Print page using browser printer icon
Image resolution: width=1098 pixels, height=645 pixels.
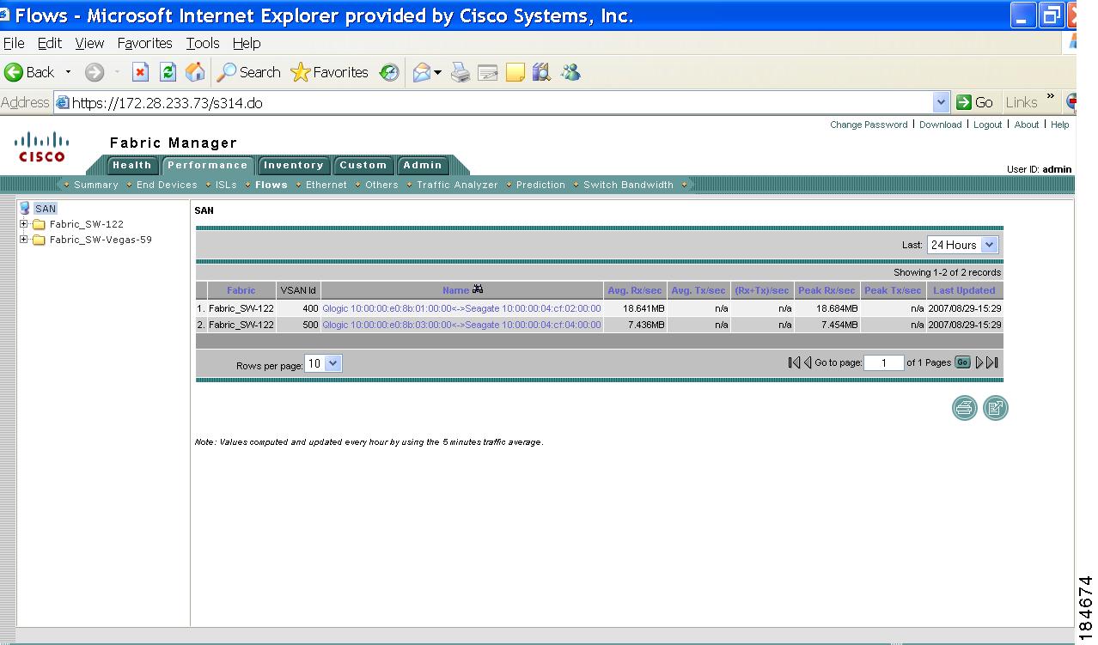tap(461, 73)
